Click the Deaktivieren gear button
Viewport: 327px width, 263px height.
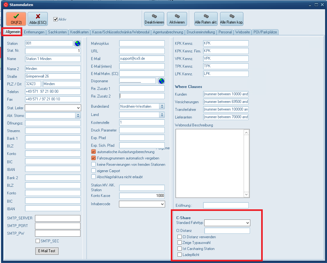[x=154, y=19]
